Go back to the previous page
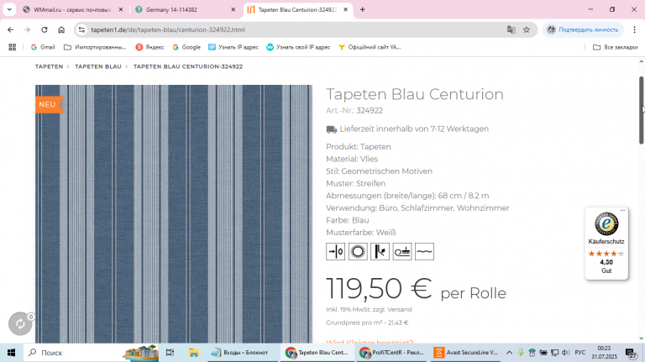The width and height of the screenshot is (645, 362). click(10, 29)
